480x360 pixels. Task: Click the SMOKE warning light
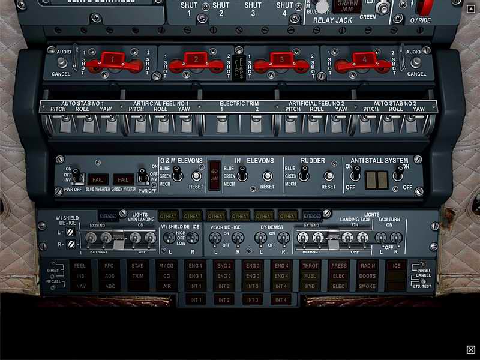point(367,286)
